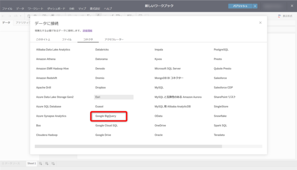The width and height of the screenshot is (297, 170).
Task: Choose MongoDB BI コネクター
Action: pyautogui.click(x=169, y=78)
